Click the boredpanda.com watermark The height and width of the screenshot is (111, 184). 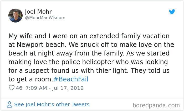click(156, 105)
